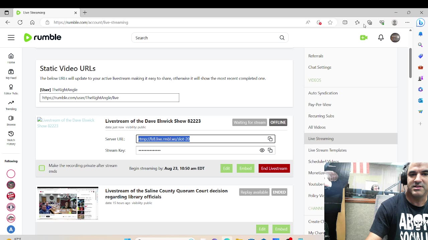428x240 pixels.
Task: Click the page vertical scrollbar
Action: click(x=410, y=63)
